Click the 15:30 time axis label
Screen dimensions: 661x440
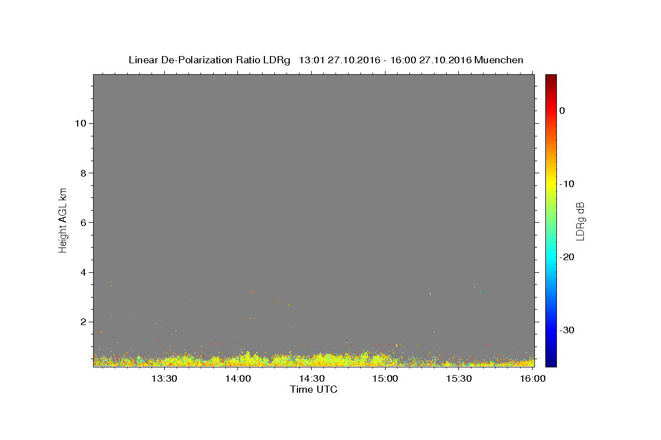coord(459,378)
